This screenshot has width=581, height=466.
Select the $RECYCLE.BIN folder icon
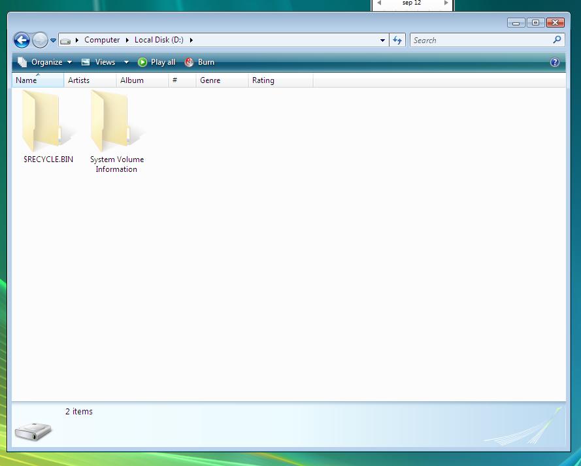point(47,121)
